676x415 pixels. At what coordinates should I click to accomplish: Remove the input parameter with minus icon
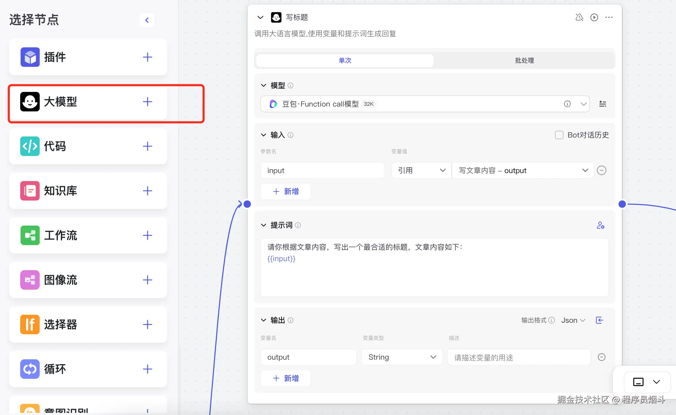(x=602, y=170)
